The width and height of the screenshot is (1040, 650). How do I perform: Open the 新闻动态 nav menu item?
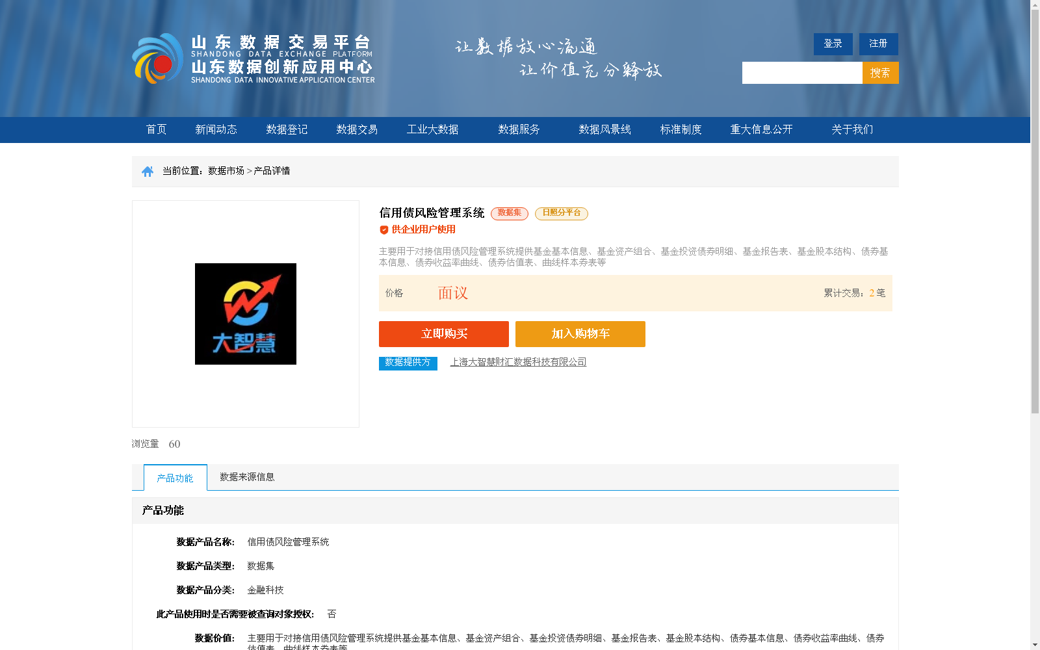tap(216, 129)
